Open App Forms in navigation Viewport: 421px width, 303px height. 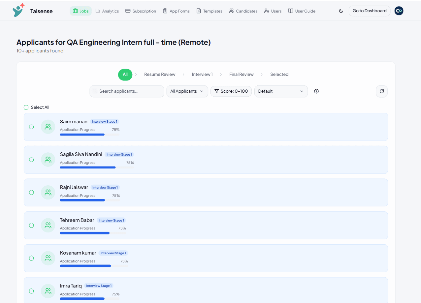pos(176,11)
